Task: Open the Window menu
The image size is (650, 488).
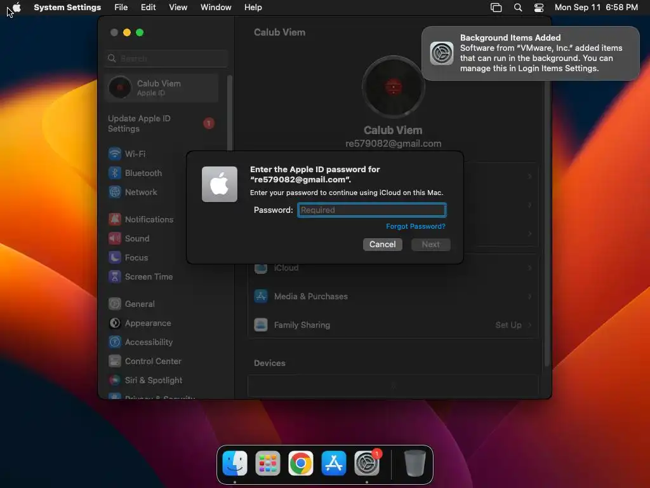Action: point(216,8)
